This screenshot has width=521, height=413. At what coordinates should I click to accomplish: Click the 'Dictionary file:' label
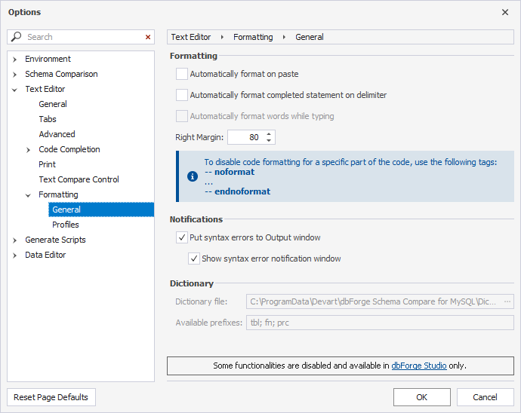202,301
